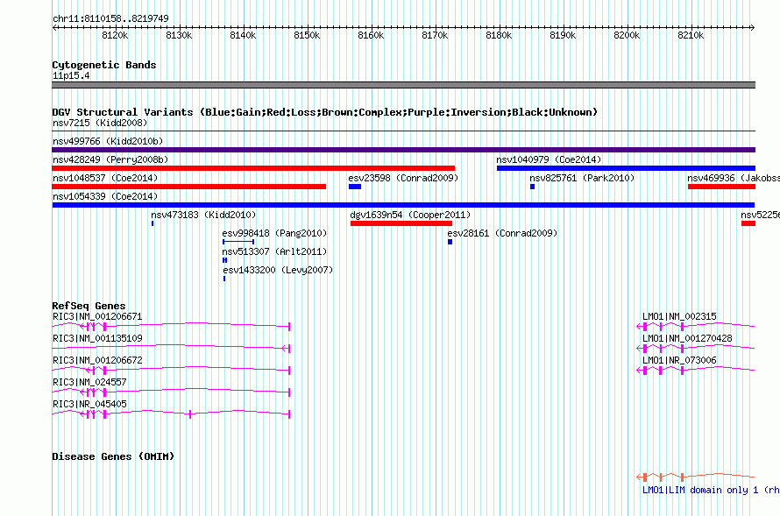This screenshot has height=516, width=780.
Task: Select the RIC3|NM_001206671 transcript label
Action: (x=97, y=316)
